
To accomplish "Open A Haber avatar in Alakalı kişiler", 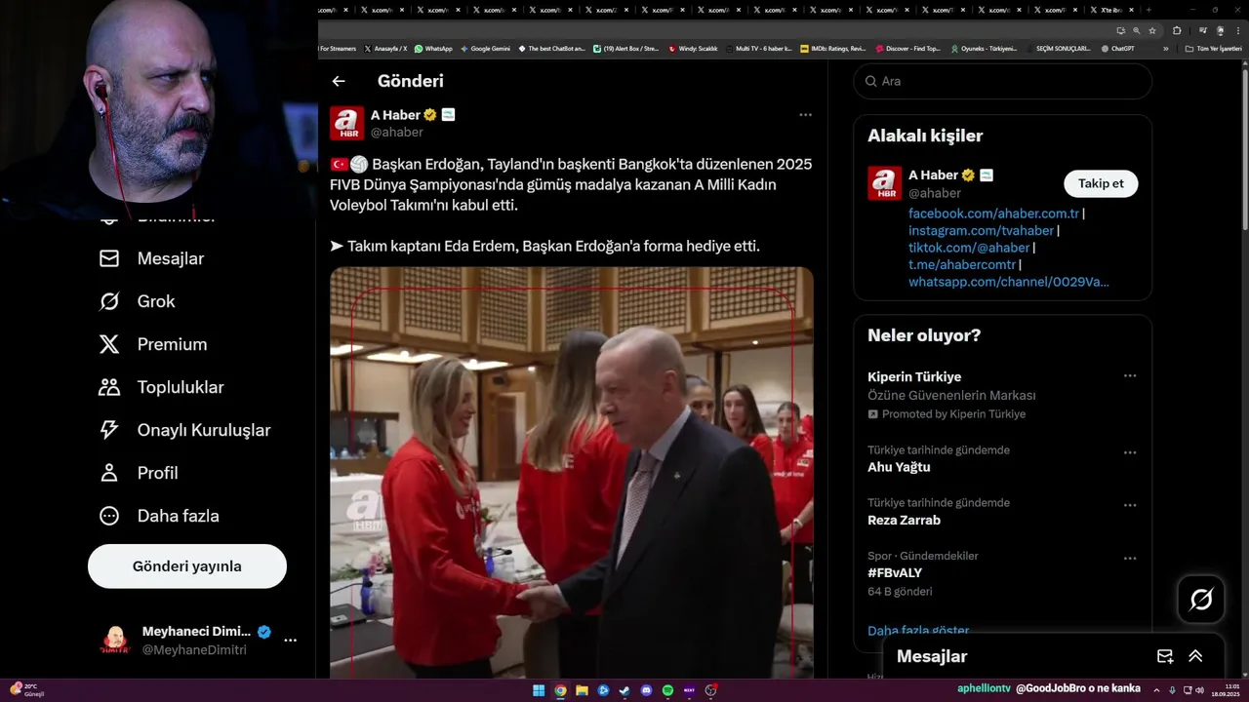I will [885, 183].
